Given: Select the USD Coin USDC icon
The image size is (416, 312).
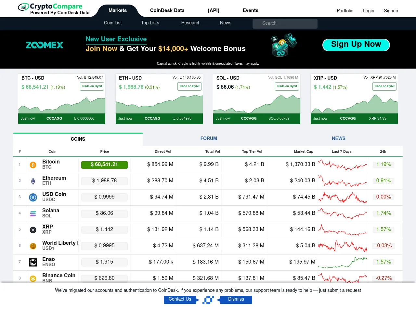Looking at the screenshot, I should (x=33, y=197).
